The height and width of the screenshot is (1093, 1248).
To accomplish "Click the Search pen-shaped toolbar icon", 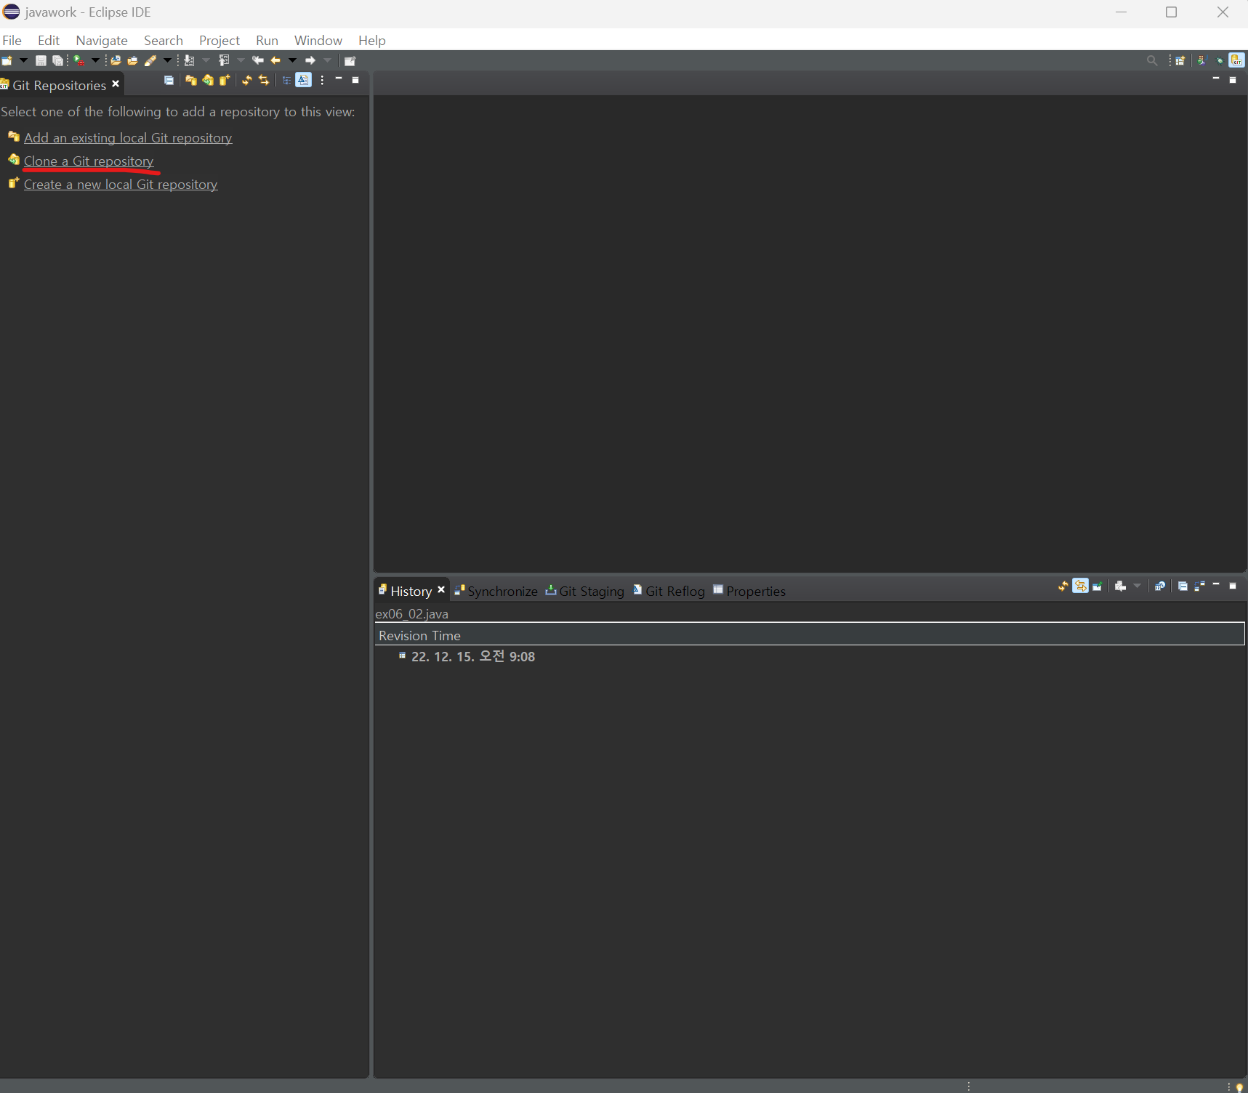I will pos(150,60).
